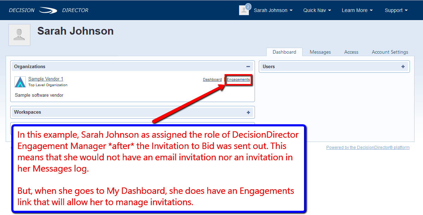Open the Learn More dropdown
Viewport: 423px width, 215px height.
[357, 10]
